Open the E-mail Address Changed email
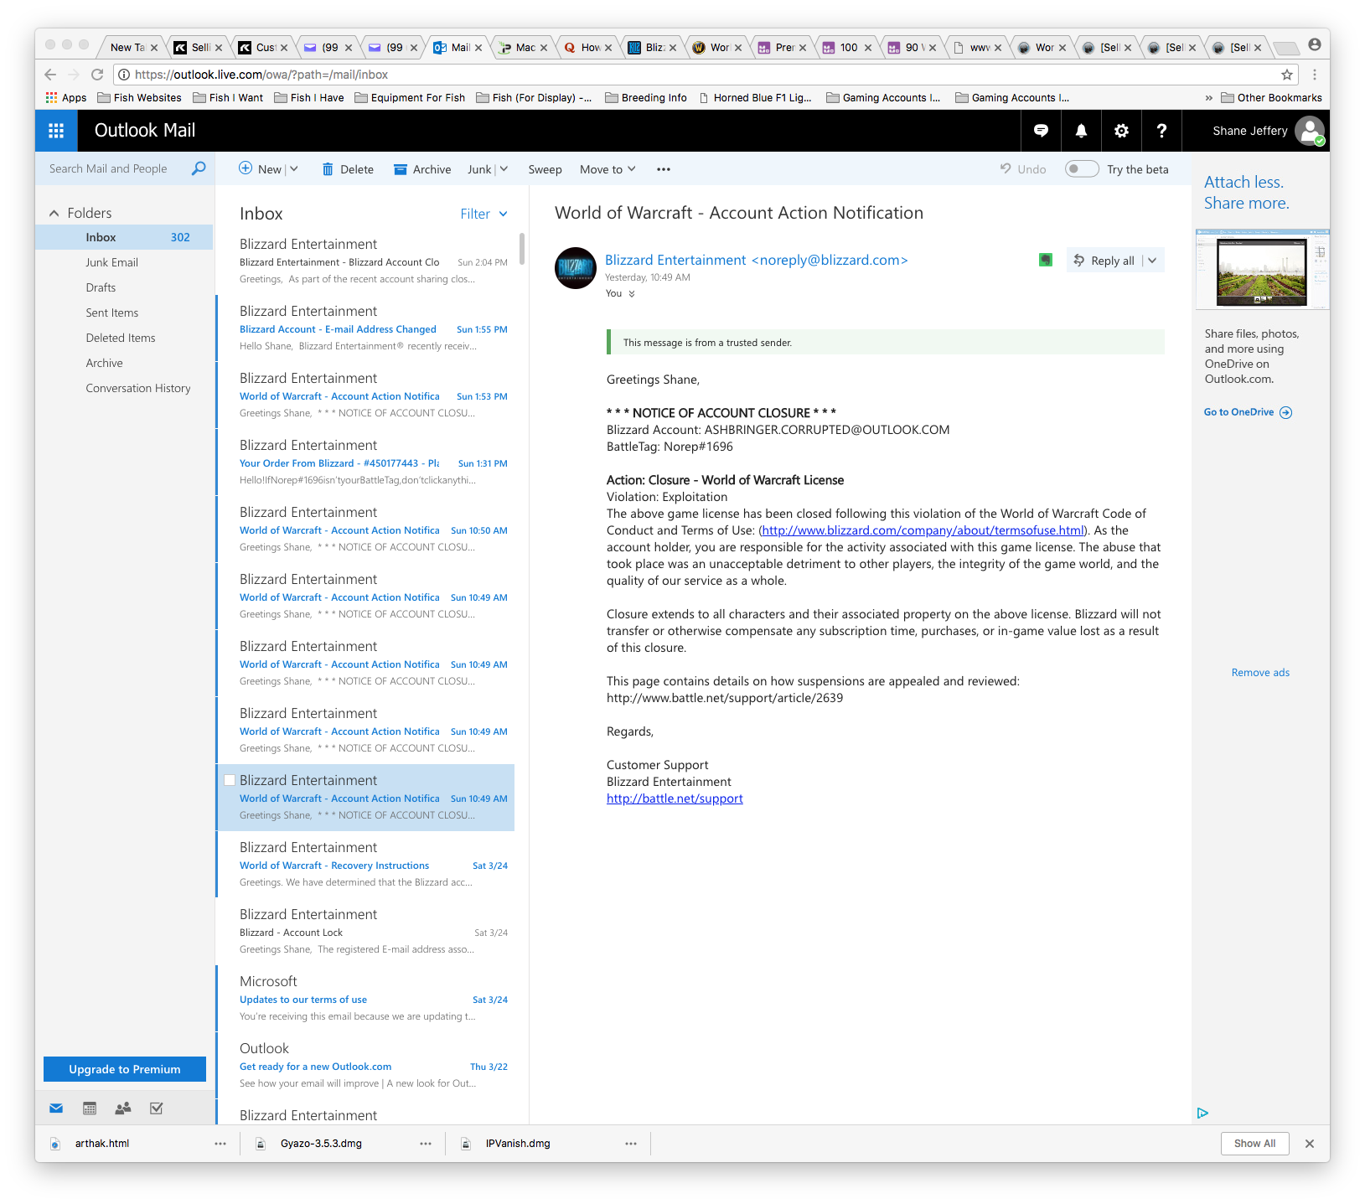The image size is (1365, 1204). click(x=365, y=328)
